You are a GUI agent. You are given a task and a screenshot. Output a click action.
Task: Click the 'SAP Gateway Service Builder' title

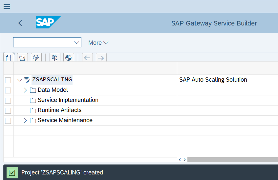point(214,23)
